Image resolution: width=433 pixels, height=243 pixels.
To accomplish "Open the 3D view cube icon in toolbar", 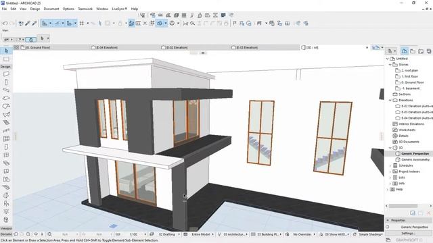I will point(160,24).
